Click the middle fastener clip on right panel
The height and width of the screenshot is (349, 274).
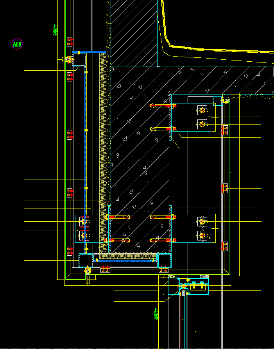click(x=225, y=188)
